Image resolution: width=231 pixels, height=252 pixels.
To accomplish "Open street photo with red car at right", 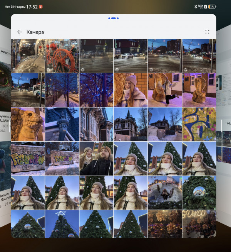I will coord(199,56).
